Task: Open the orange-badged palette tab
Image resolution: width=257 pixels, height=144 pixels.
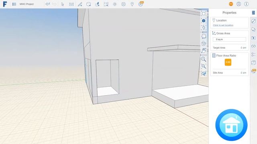Action: (x=253, y=71)
